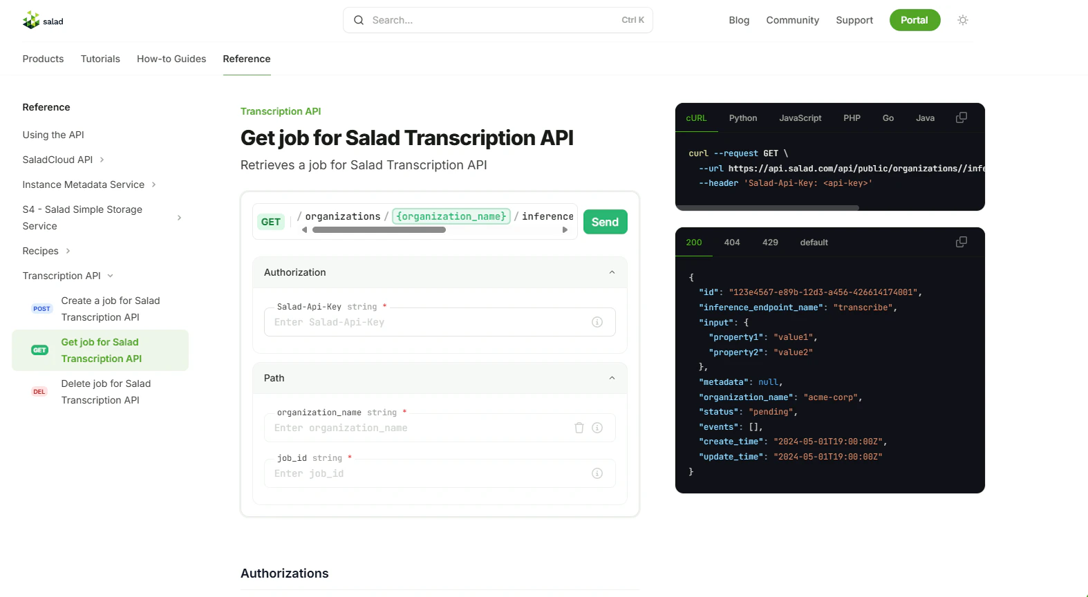
Task: Click the GET method badge in playground
Action: [271, 222]
